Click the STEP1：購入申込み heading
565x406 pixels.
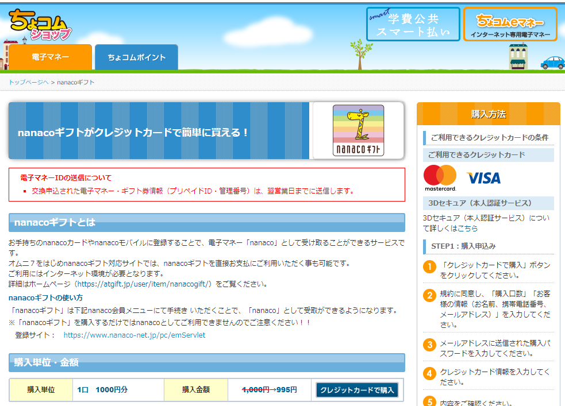tap(489, 246)
